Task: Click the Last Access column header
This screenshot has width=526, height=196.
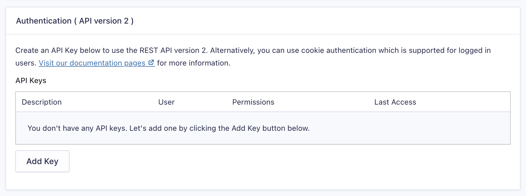Action: coord(395,102)
